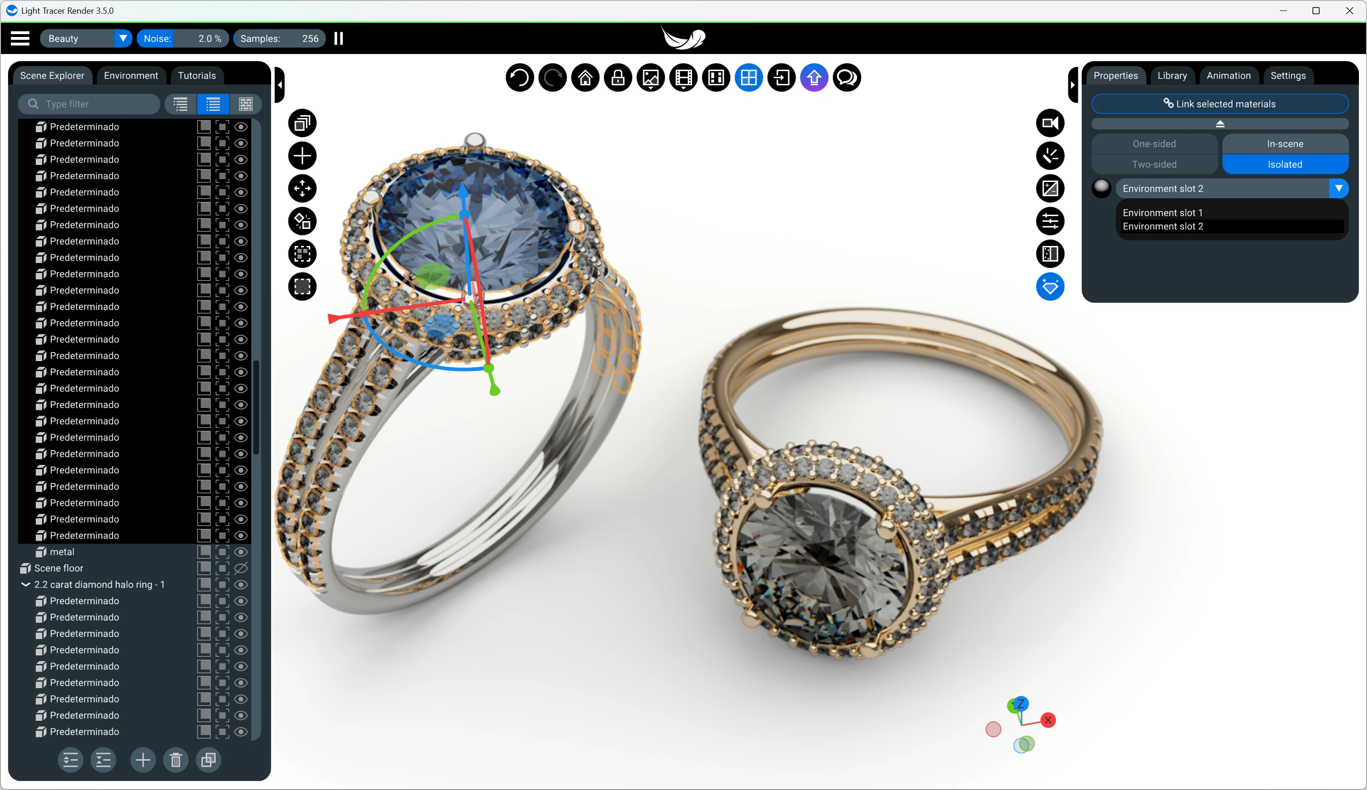Click the import scene icon
Image resolution: width=1367 pixels, height=790 pixels.
782,78
